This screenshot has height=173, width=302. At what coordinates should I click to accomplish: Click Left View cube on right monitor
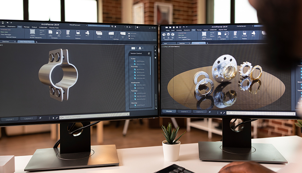click(x=164, y=35)
